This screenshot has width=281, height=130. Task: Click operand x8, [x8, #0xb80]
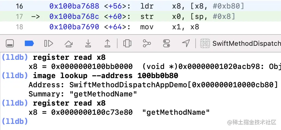tap(208, 6)
